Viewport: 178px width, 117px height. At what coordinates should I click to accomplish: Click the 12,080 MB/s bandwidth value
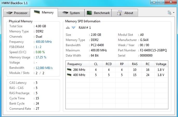click(44, 68)
